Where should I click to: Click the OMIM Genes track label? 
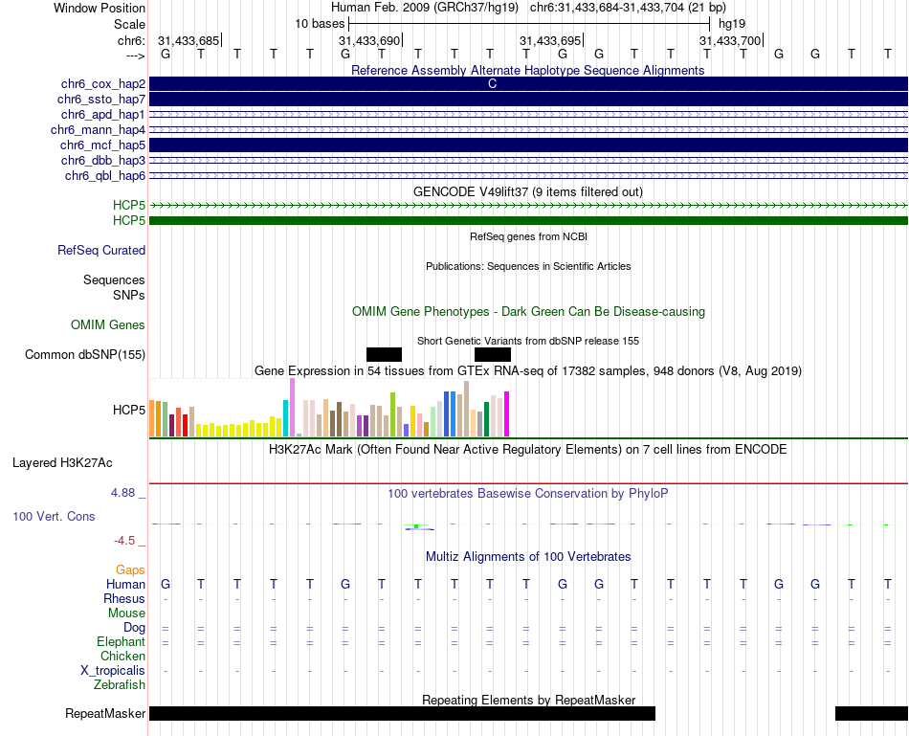click(x=108, y=324)
